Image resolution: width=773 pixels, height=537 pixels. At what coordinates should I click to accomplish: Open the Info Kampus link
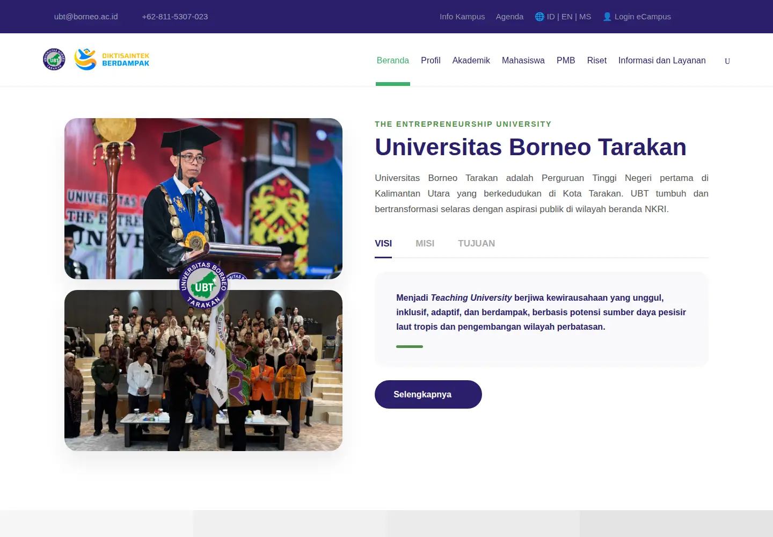click(x=462, y=17)
